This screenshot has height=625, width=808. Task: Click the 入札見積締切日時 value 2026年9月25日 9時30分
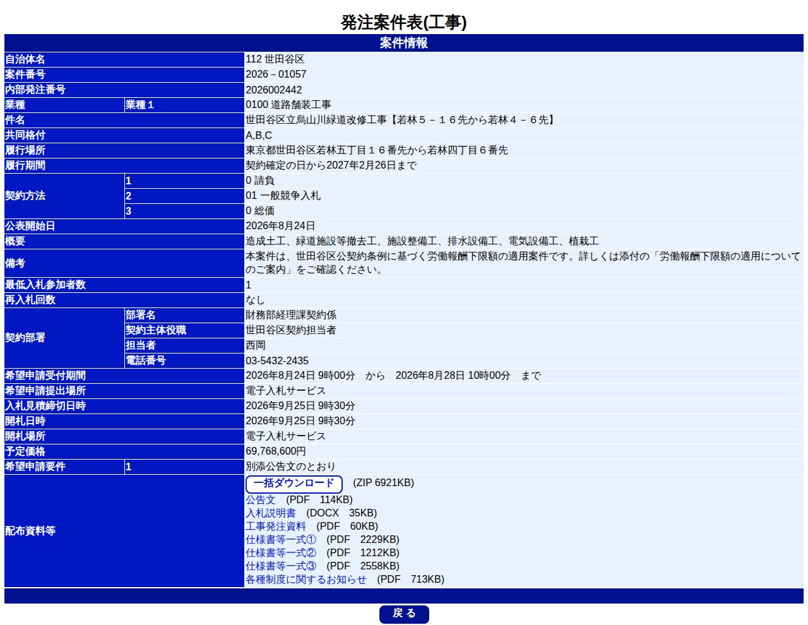click(x=300, y=406)
